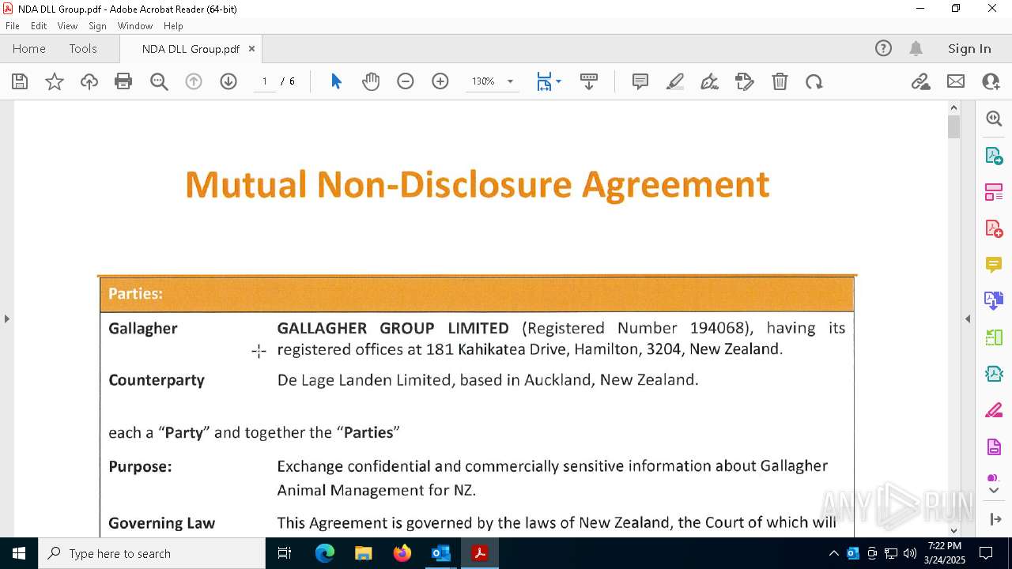Open the Compress PDF tool
This screenshot has width=1012, height=569.
pos(994,374)
